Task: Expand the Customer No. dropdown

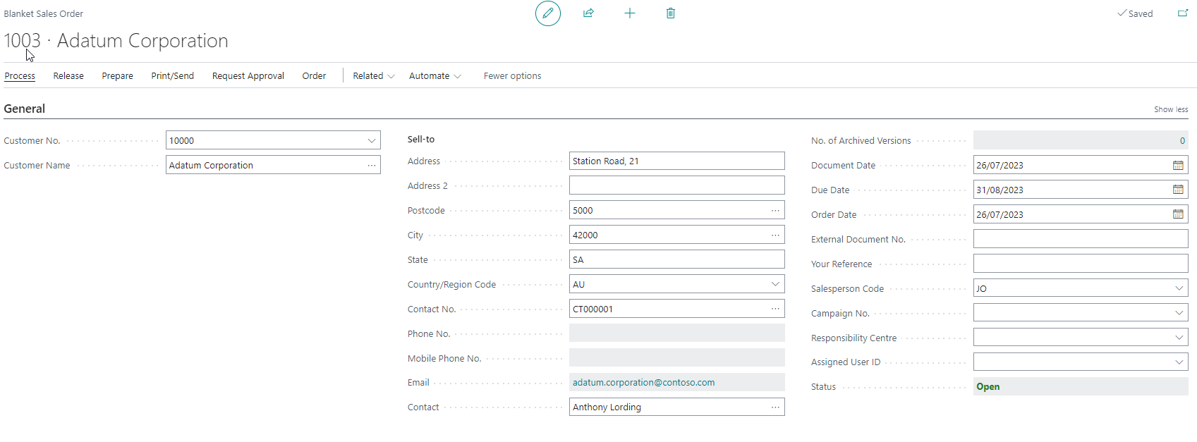Action: (x=371, y=140)
